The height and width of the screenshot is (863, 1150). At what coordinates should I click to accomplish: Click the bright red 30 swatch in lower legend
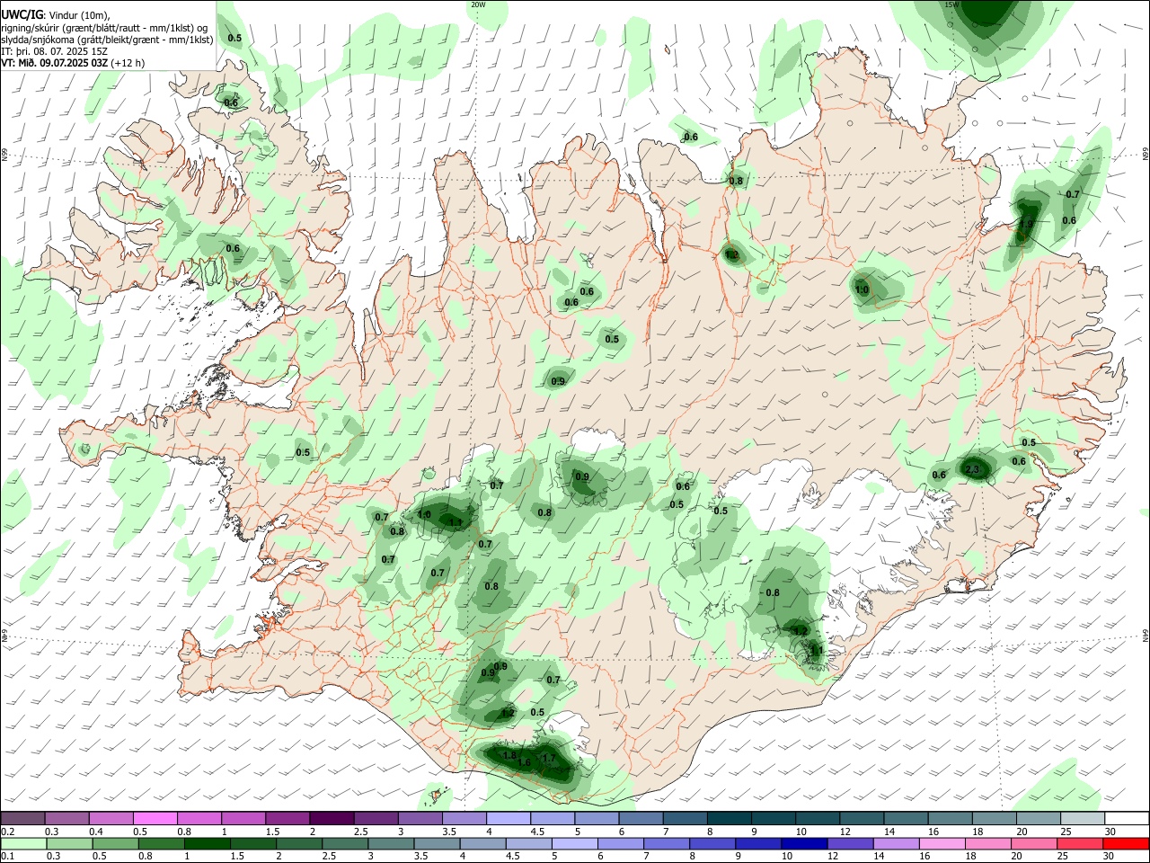pos(1126,843)
